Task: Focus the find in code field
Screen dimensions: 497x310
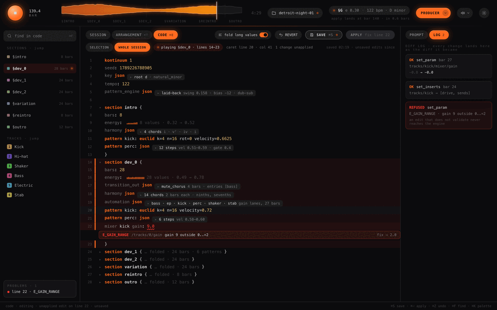Action: pyautogui.click(x=40, y=36)
